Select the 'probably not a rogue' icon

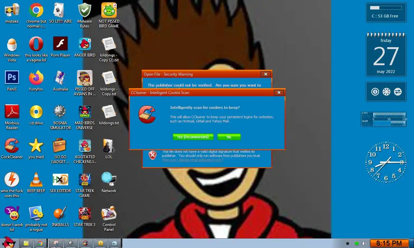click(x=36, y=219)
